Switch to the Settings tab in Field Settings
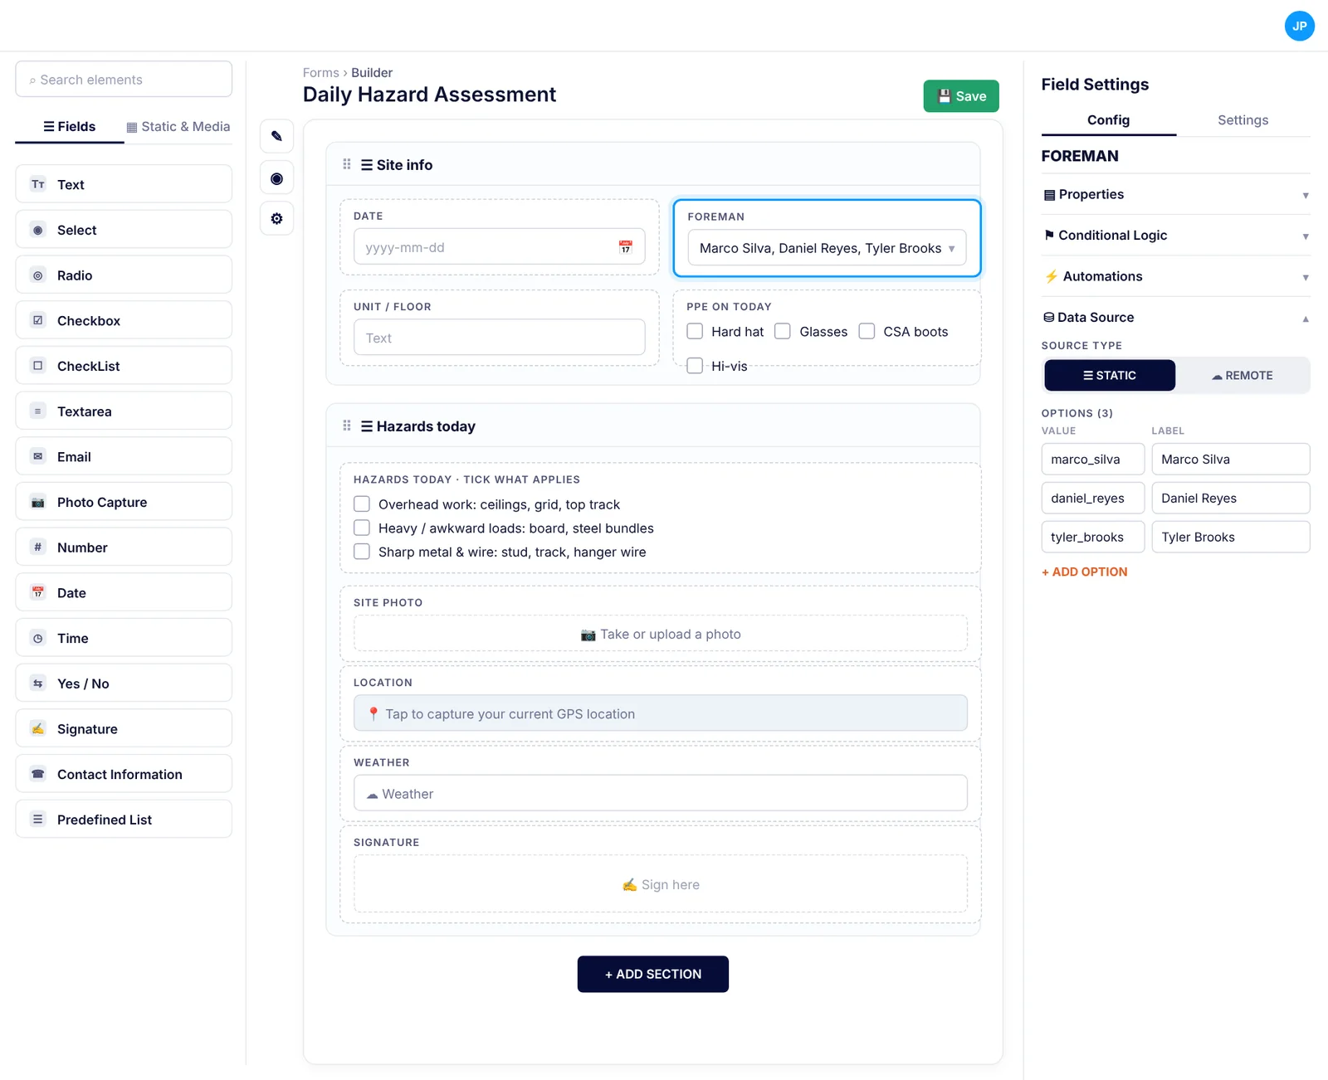Viewport: 1328px width, 1080px height. tap(1243, 119)
